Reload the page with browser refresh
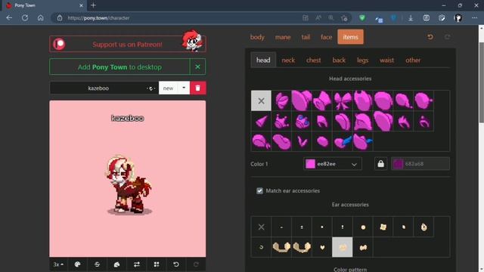 click(25, 18)
